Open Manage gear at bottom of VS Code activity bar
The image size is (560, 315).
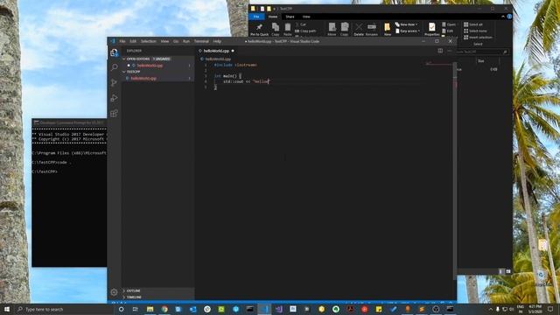coord(114,292)
